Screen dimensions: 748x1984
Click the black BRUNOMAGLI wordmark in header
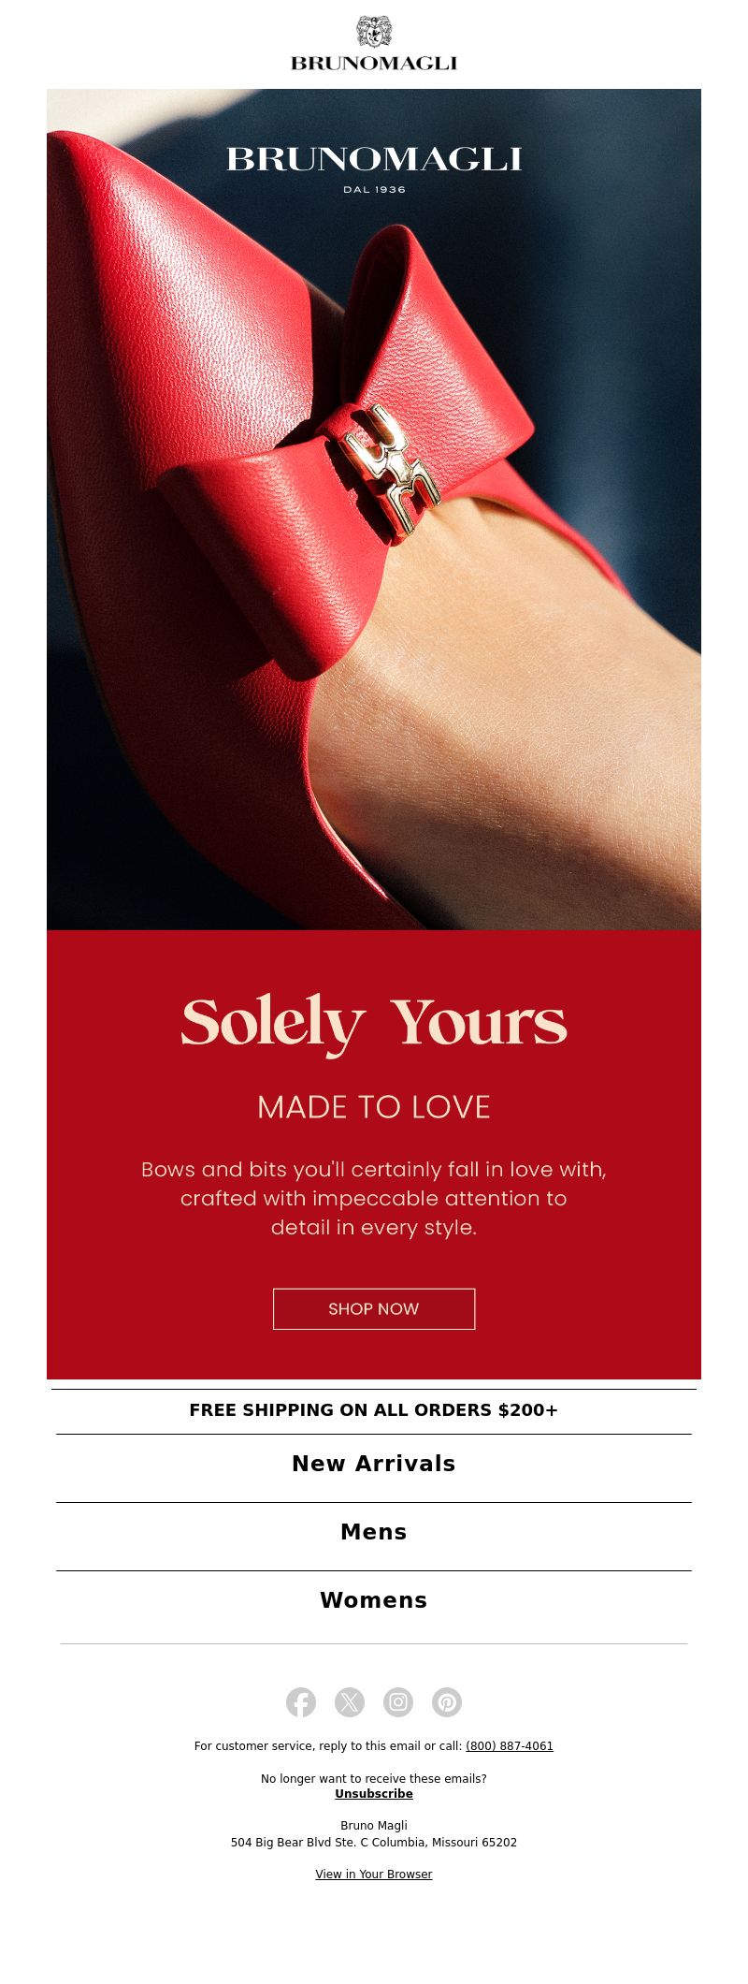coord(374,64)
